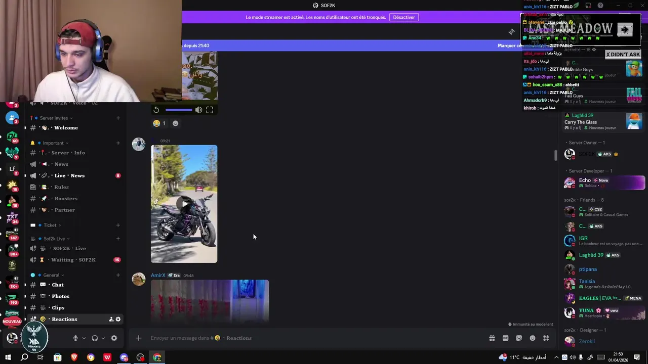Enter fullscreen on the video player

[x=210, y=110]
